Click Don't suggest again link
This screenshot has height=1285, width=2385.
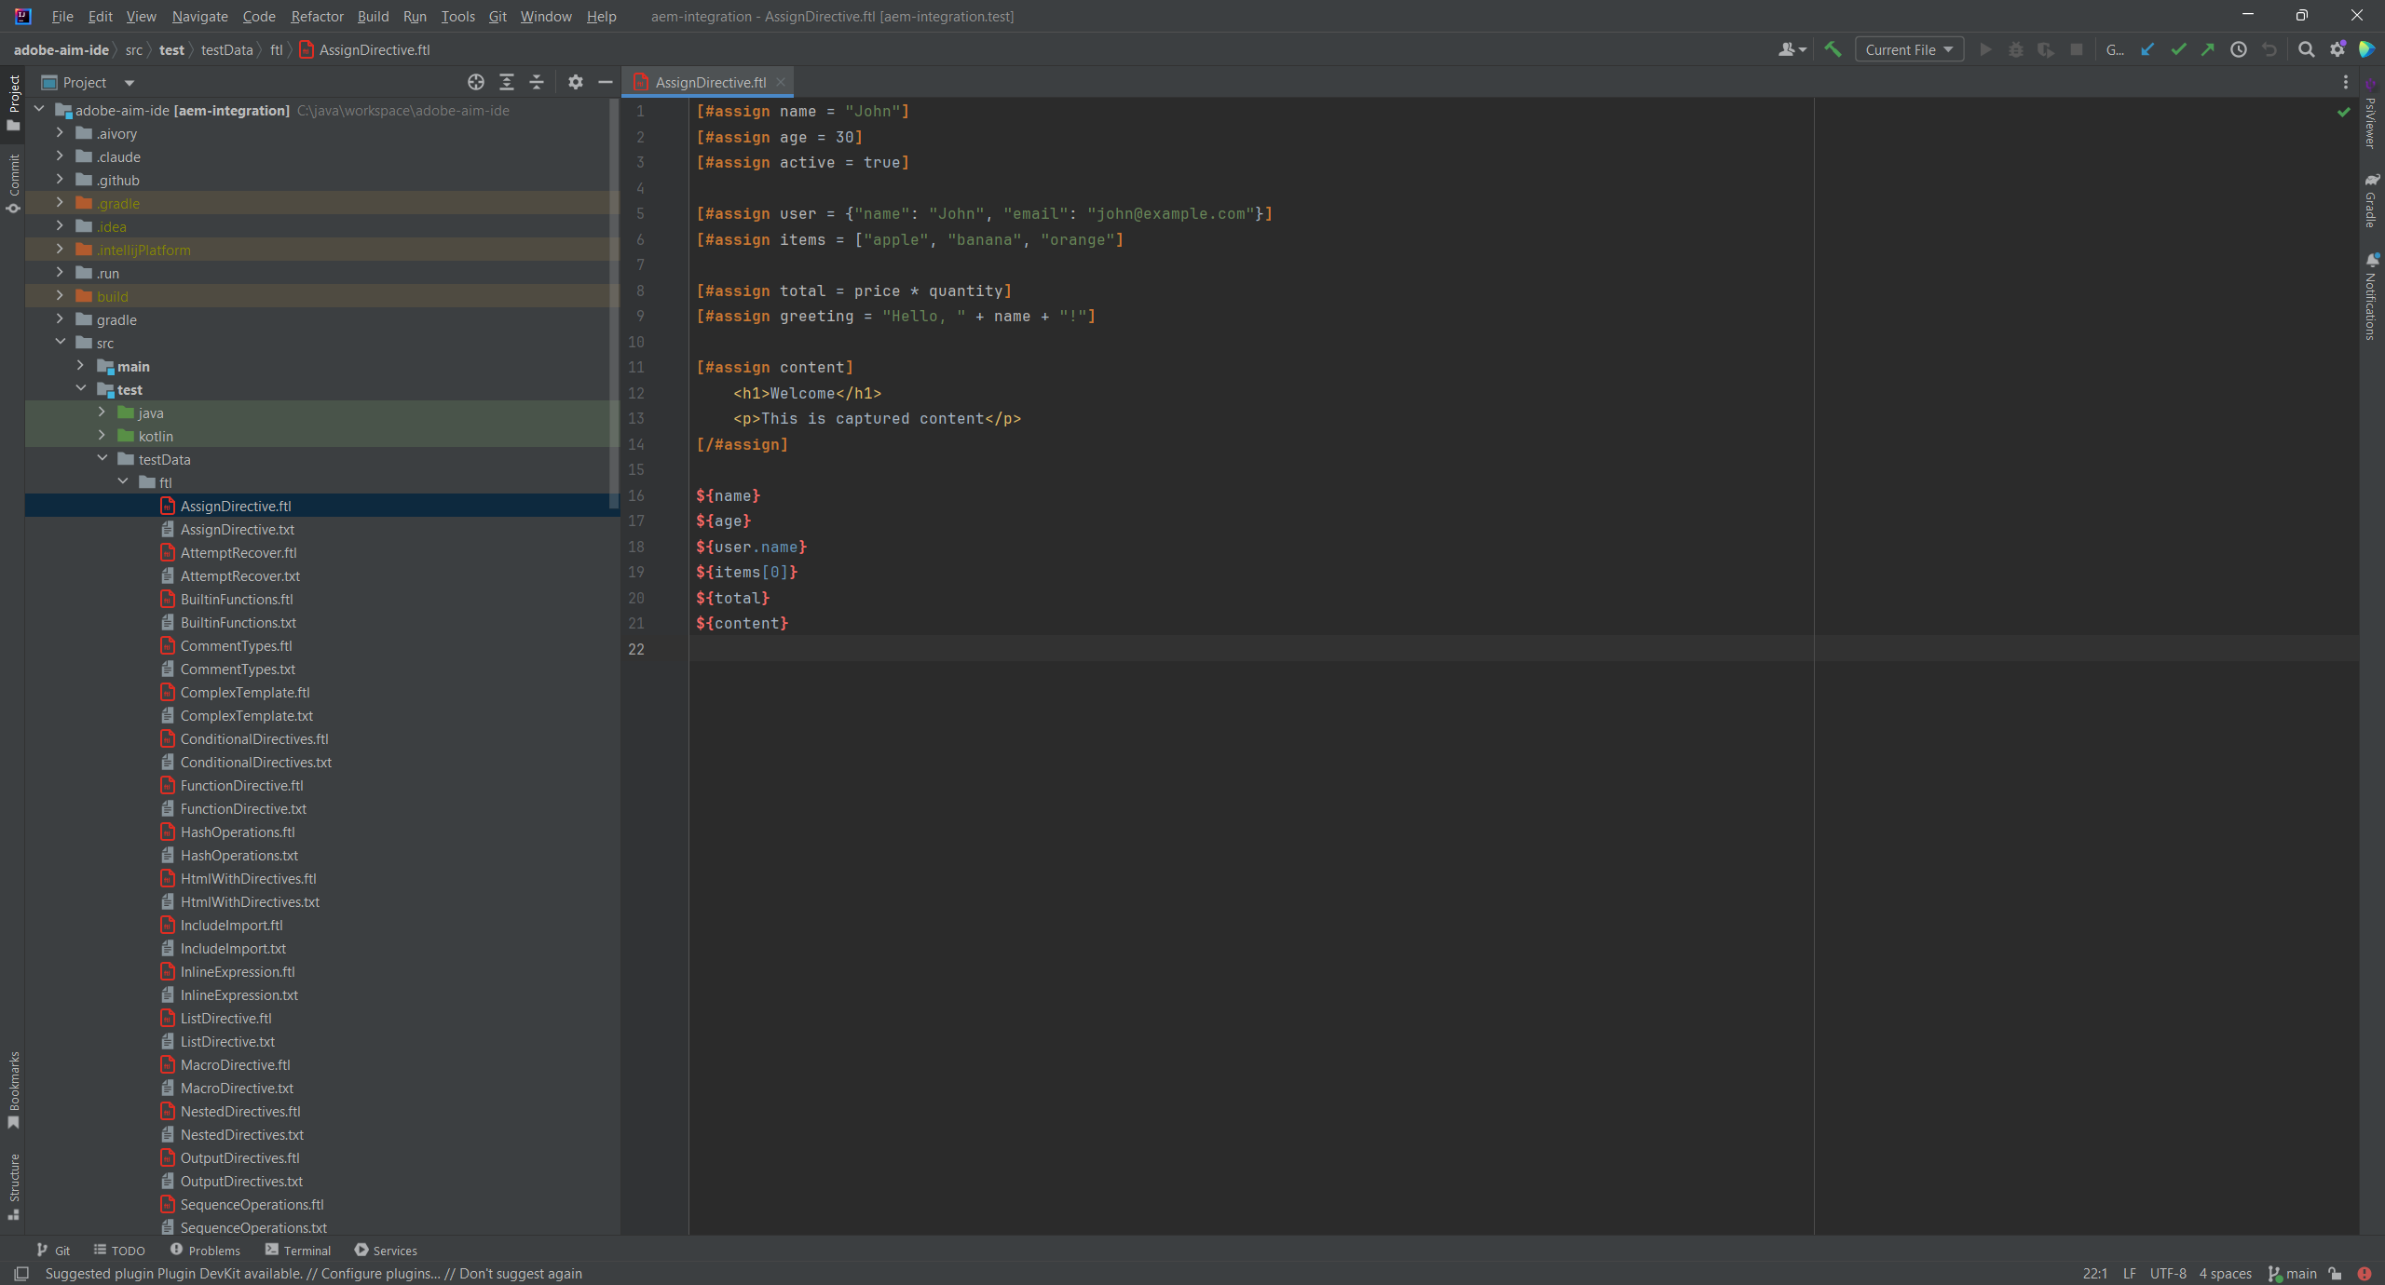pyautogui.click(x=520, y=1274)
